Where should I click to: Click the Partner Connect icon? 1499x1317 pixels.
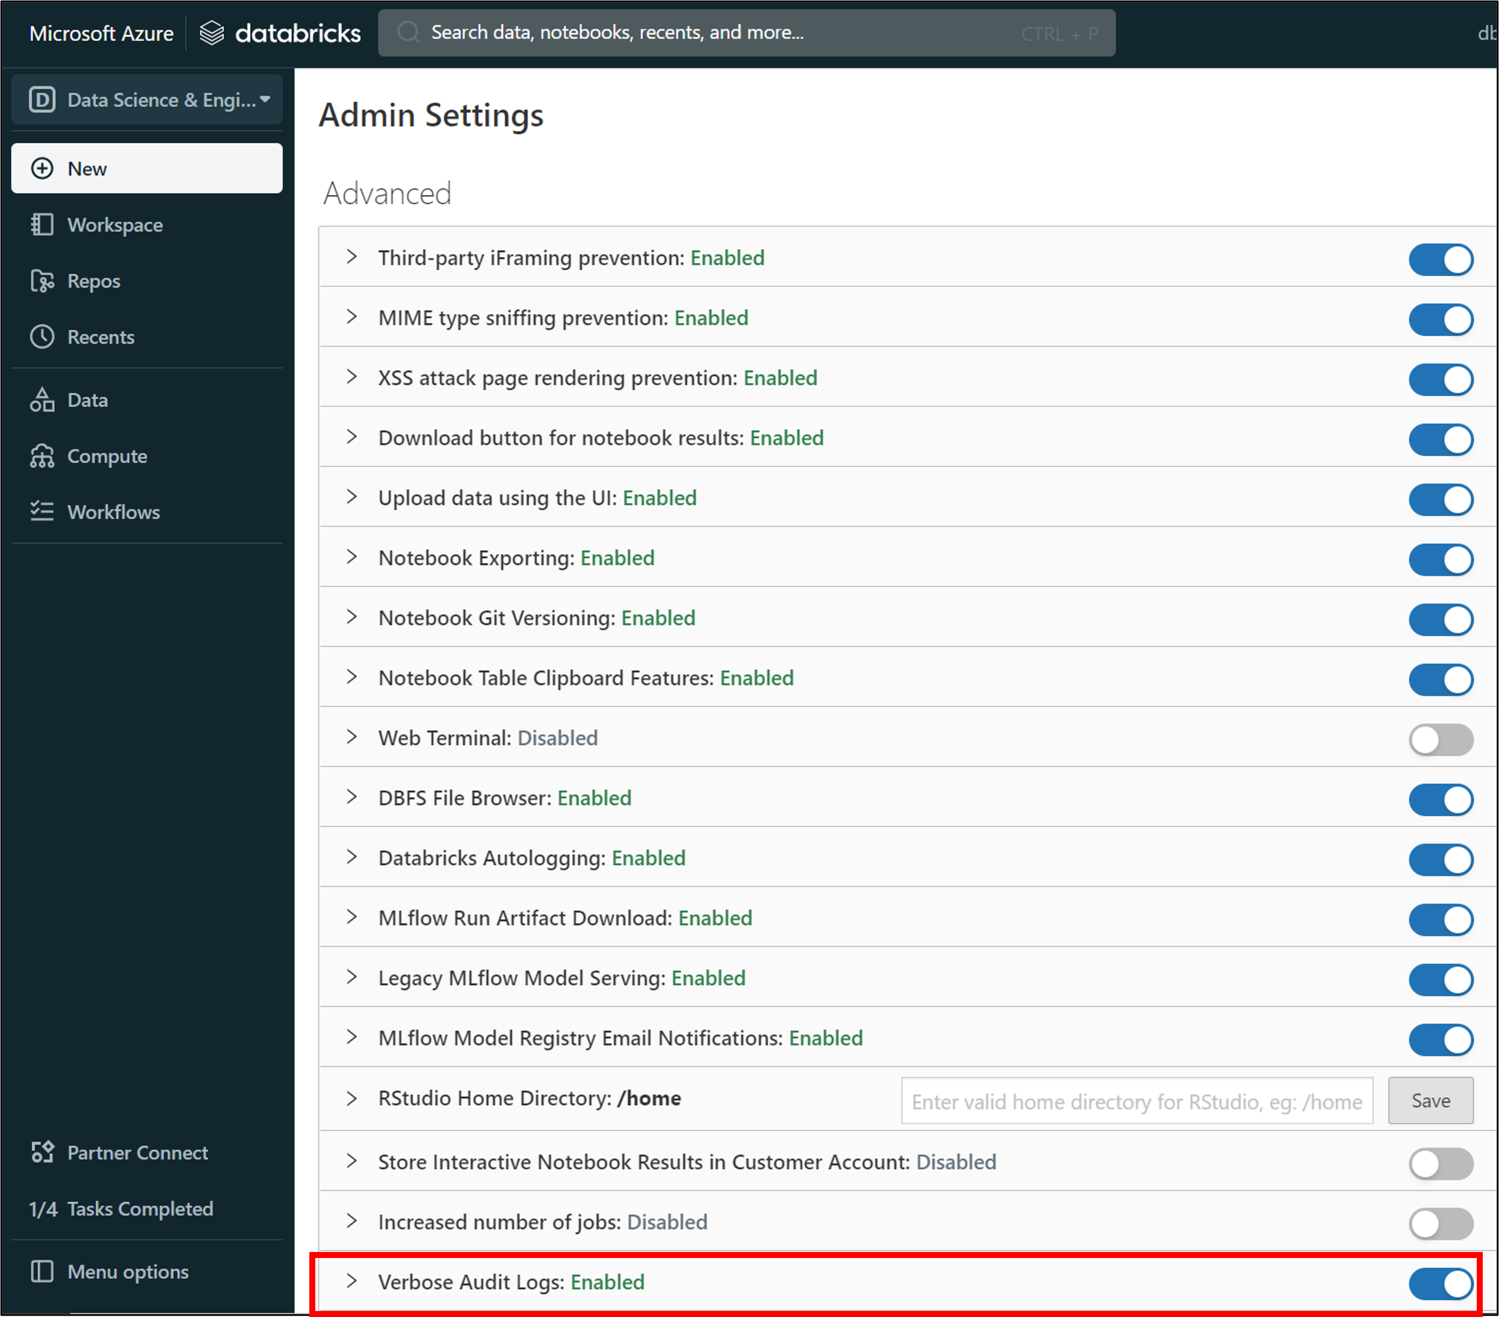[42, 1152]
